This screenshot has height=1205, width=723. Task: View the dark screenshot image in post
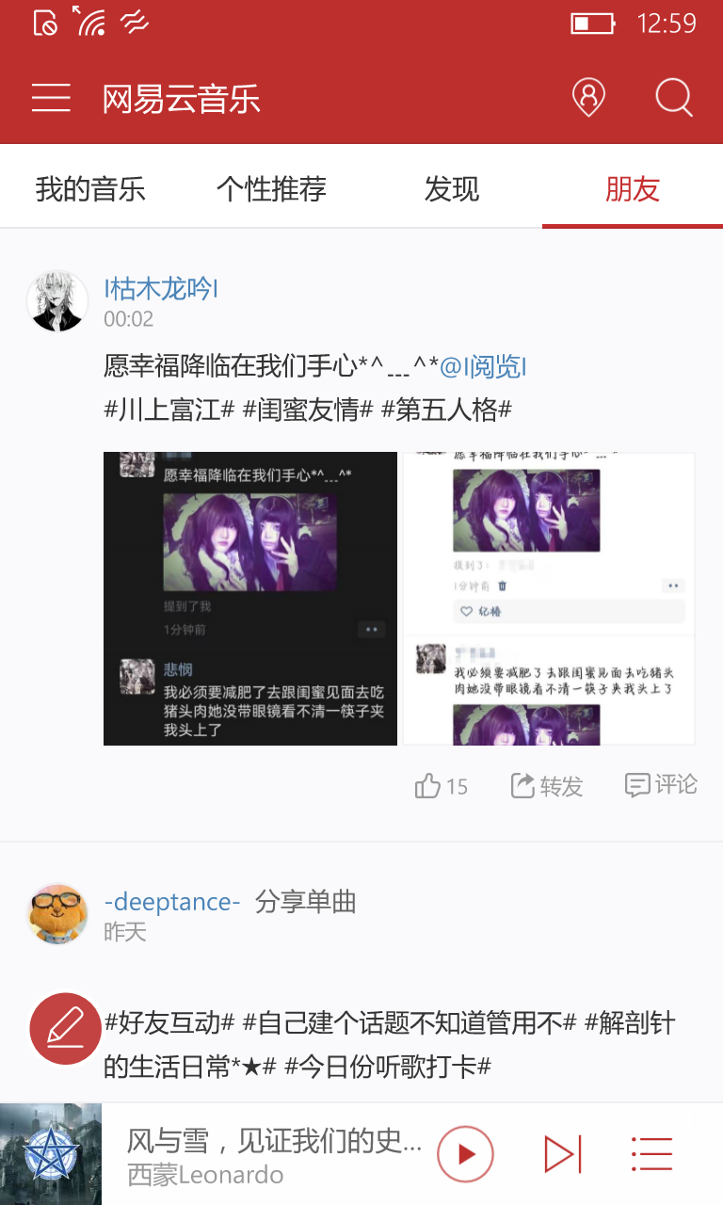coord(250,599)
